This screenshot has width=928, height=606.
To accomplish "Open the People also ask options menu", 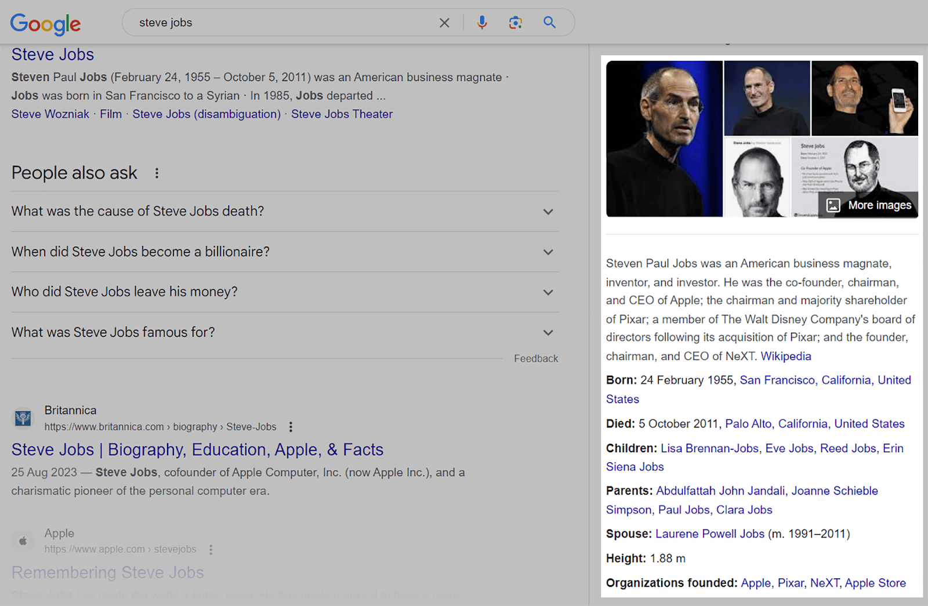I will point(157,173).
